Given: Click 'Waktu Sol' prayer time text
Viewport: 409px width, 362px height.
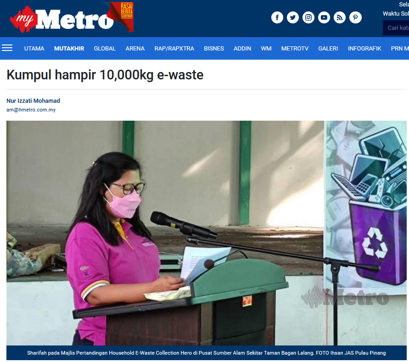Looking at the screenshot, I should [396, 14].
